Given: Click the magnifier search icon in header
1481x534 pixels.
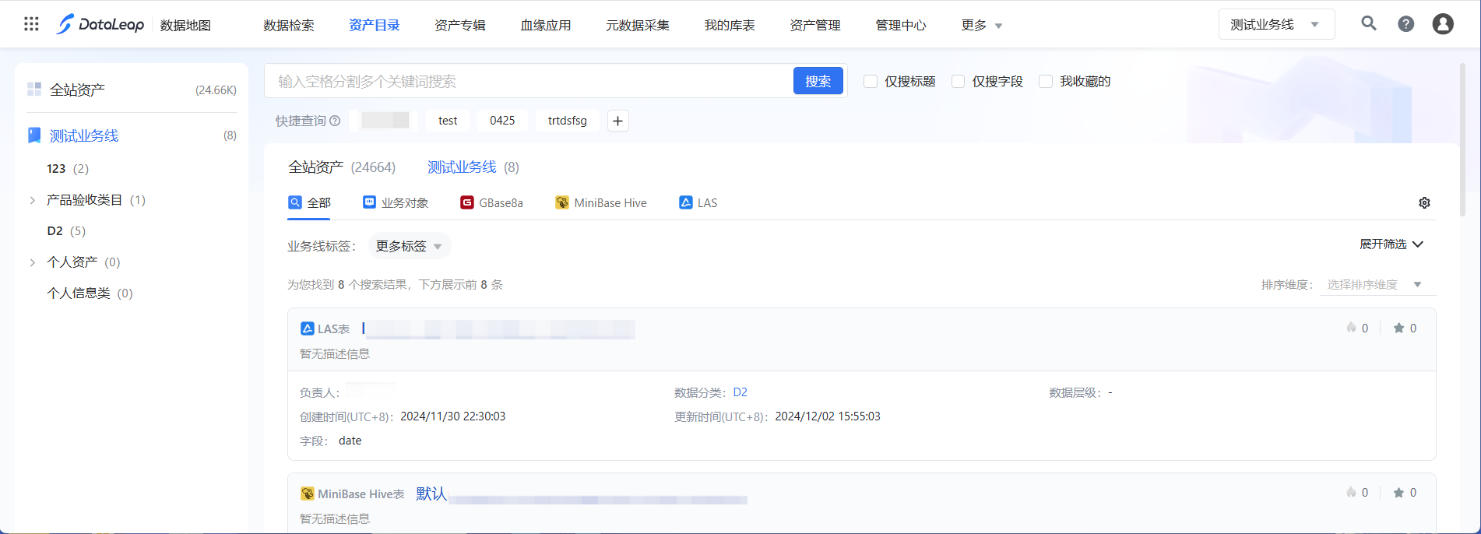Looking at the screenshot, I should (1368, 24).
